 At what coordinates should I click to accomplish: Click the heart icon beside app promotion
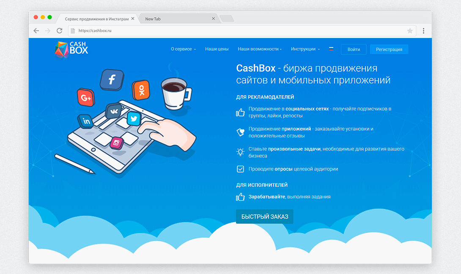(x=240, y=132)
